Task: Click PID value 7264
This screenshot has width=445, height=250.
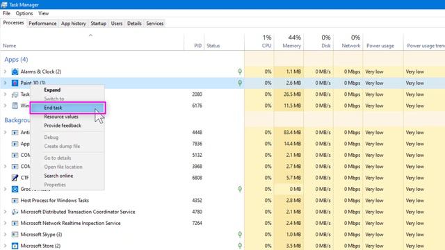Action: click(x=197, y=223)
